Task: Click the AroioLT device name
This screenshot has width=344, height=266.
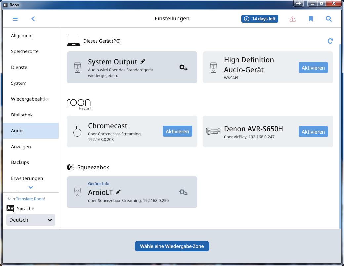Action: (100, 192)
